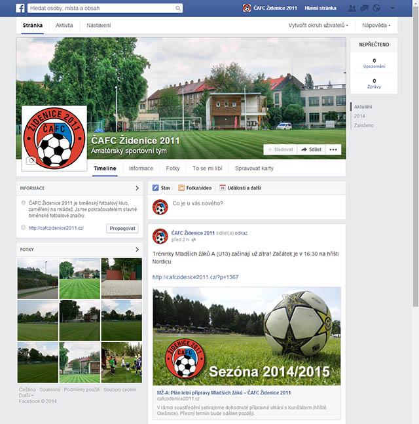Jump to 2014 on timeline navigator

[359, 116]
